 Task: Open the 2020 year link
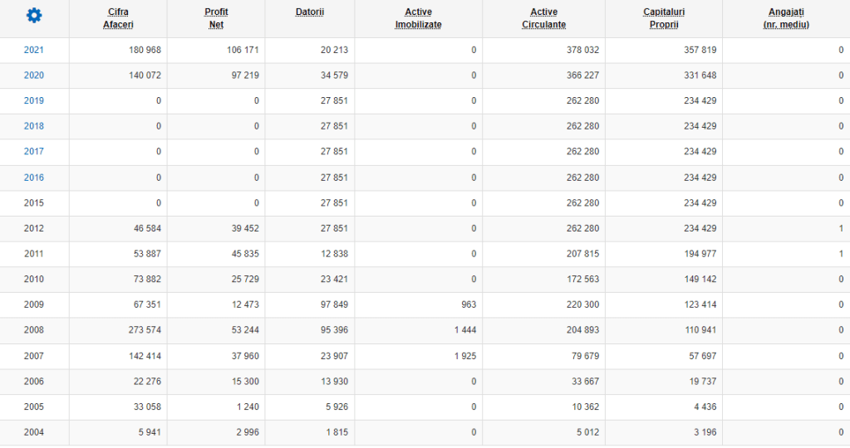pos(34,75)
